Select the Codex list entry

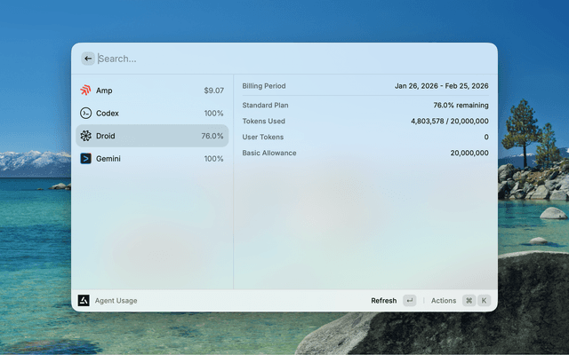[151, 114]
